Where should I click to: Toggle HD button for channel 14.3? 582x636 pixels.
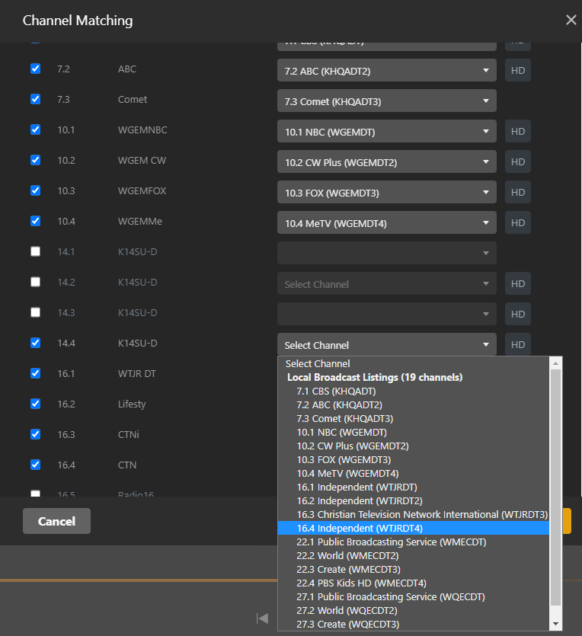pyautogui.click(x=518, y=314)
